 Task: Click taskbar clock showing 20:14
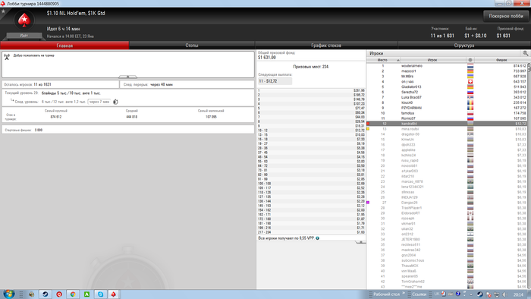[x=518, y=294]
